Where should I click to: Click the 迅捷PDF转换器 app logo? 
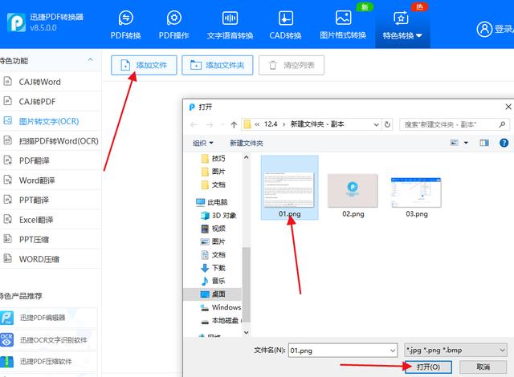pos(16,22)
